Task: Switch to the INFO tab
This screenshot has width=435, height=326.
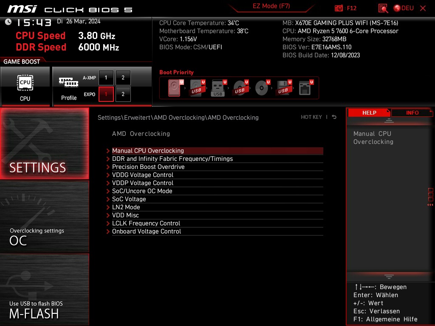Action: [x=412, y=112]
